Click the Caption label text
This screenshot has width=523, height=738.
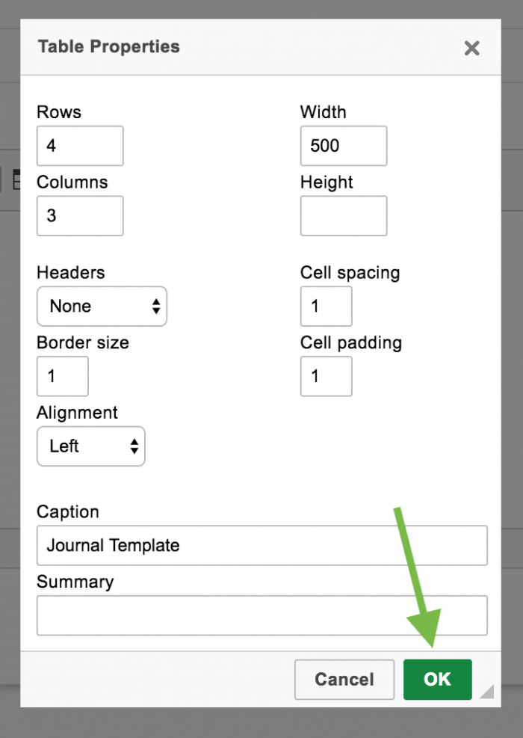(x=68, y=511)
